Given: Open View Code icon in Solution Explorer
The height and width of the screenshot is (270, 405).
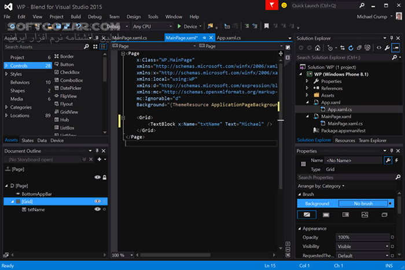Looking at the screenshot, I should tap(379, 48).
